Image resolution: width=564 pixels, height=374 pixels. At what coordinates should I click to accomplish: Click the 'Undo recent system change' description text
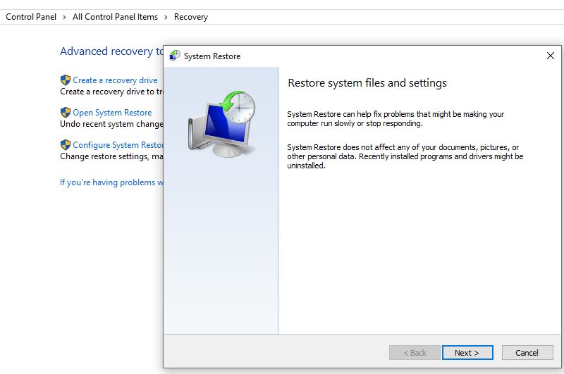point(111,124)
